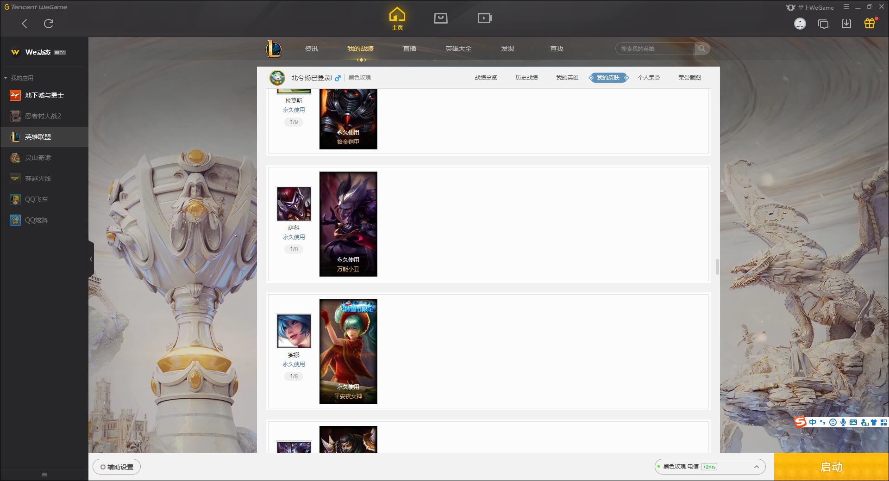Open the 铬金铠甲 skin card
Image resolution: width=889 pixels, height=481 pixels.
pyautogui.click(x=348, y=119)
